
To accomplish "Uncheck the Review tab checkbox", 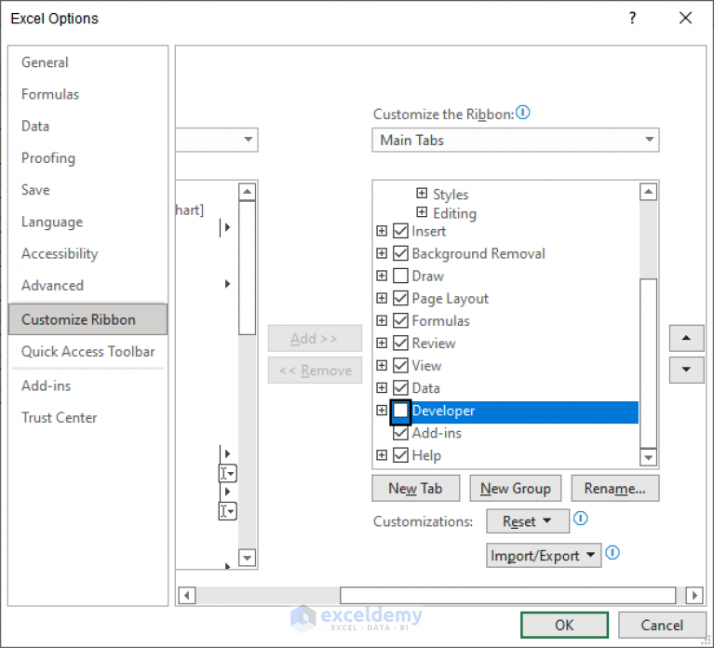I will pyautogui.click(x=400, y=343).
